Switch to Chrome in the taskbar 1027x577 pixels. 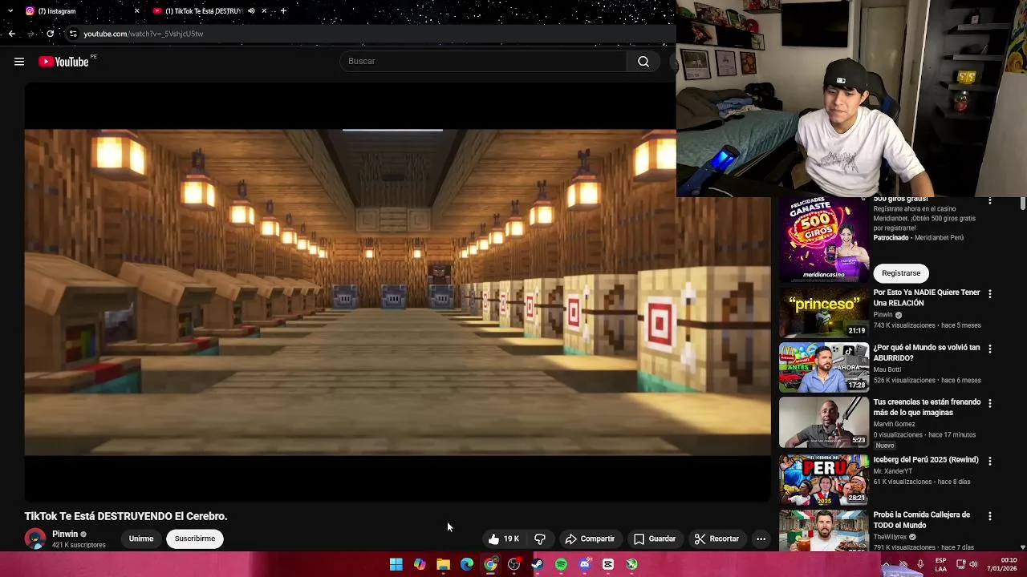pos(490,565)
